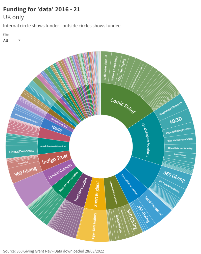The image size is (201, 254).
Task: Select the Joseph Rowntree Reform Trust segment
Action: tap(53, 146)
